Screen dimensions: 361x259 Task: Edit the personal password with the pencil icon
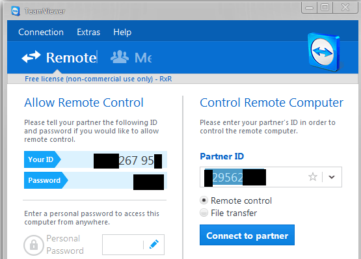point(154,245)
